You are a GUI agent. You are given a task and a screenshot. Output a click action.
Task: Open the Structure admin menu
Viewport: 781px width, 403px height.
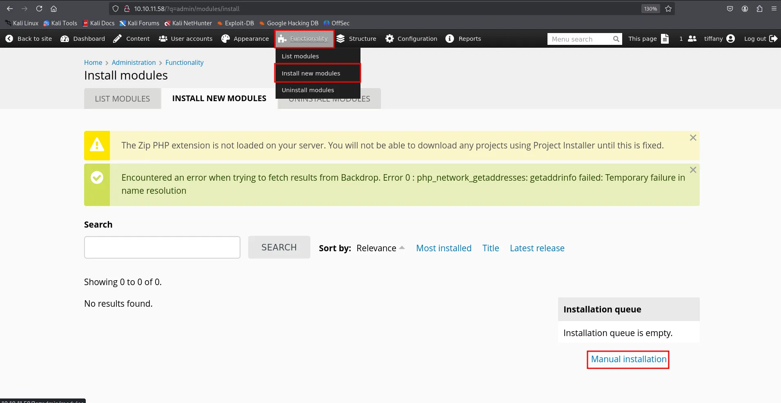[x=356, y=39]
